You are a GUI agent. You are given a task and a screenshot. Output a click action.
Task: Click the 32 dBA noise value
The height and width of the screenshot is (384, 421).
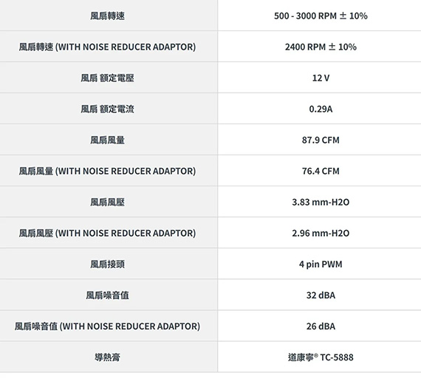321,295
